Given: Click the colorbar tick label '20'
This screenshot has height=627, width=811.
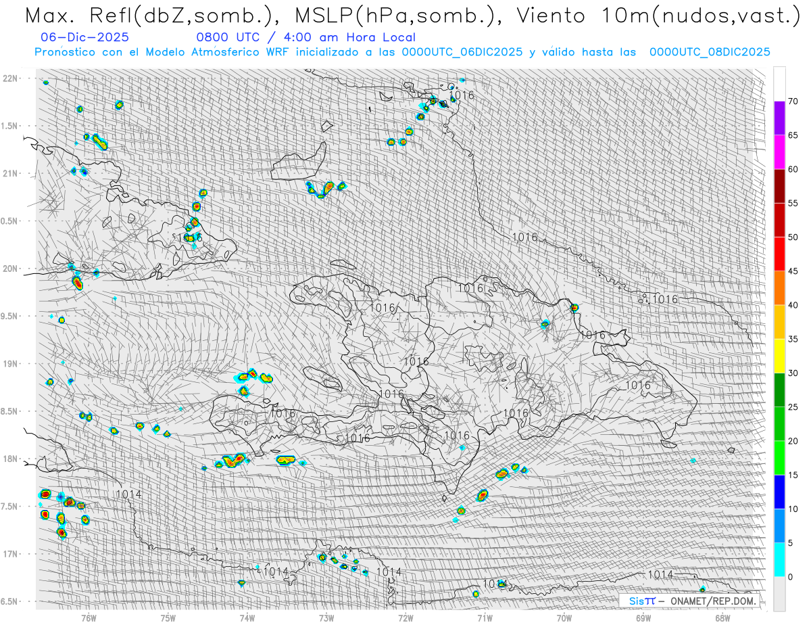Looking at the screenshot, I should point(793,441).
